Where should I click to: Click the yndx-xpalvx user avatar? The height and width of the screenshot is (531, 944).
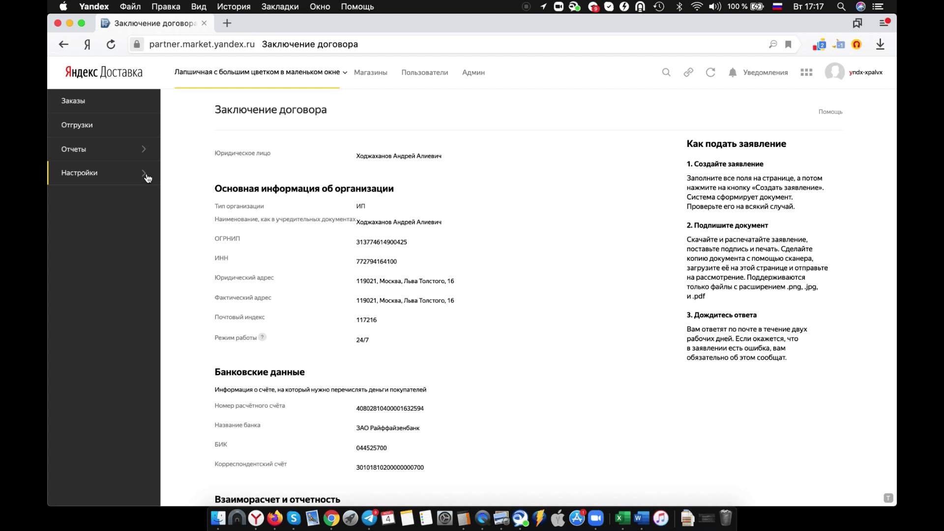point(834,72)
